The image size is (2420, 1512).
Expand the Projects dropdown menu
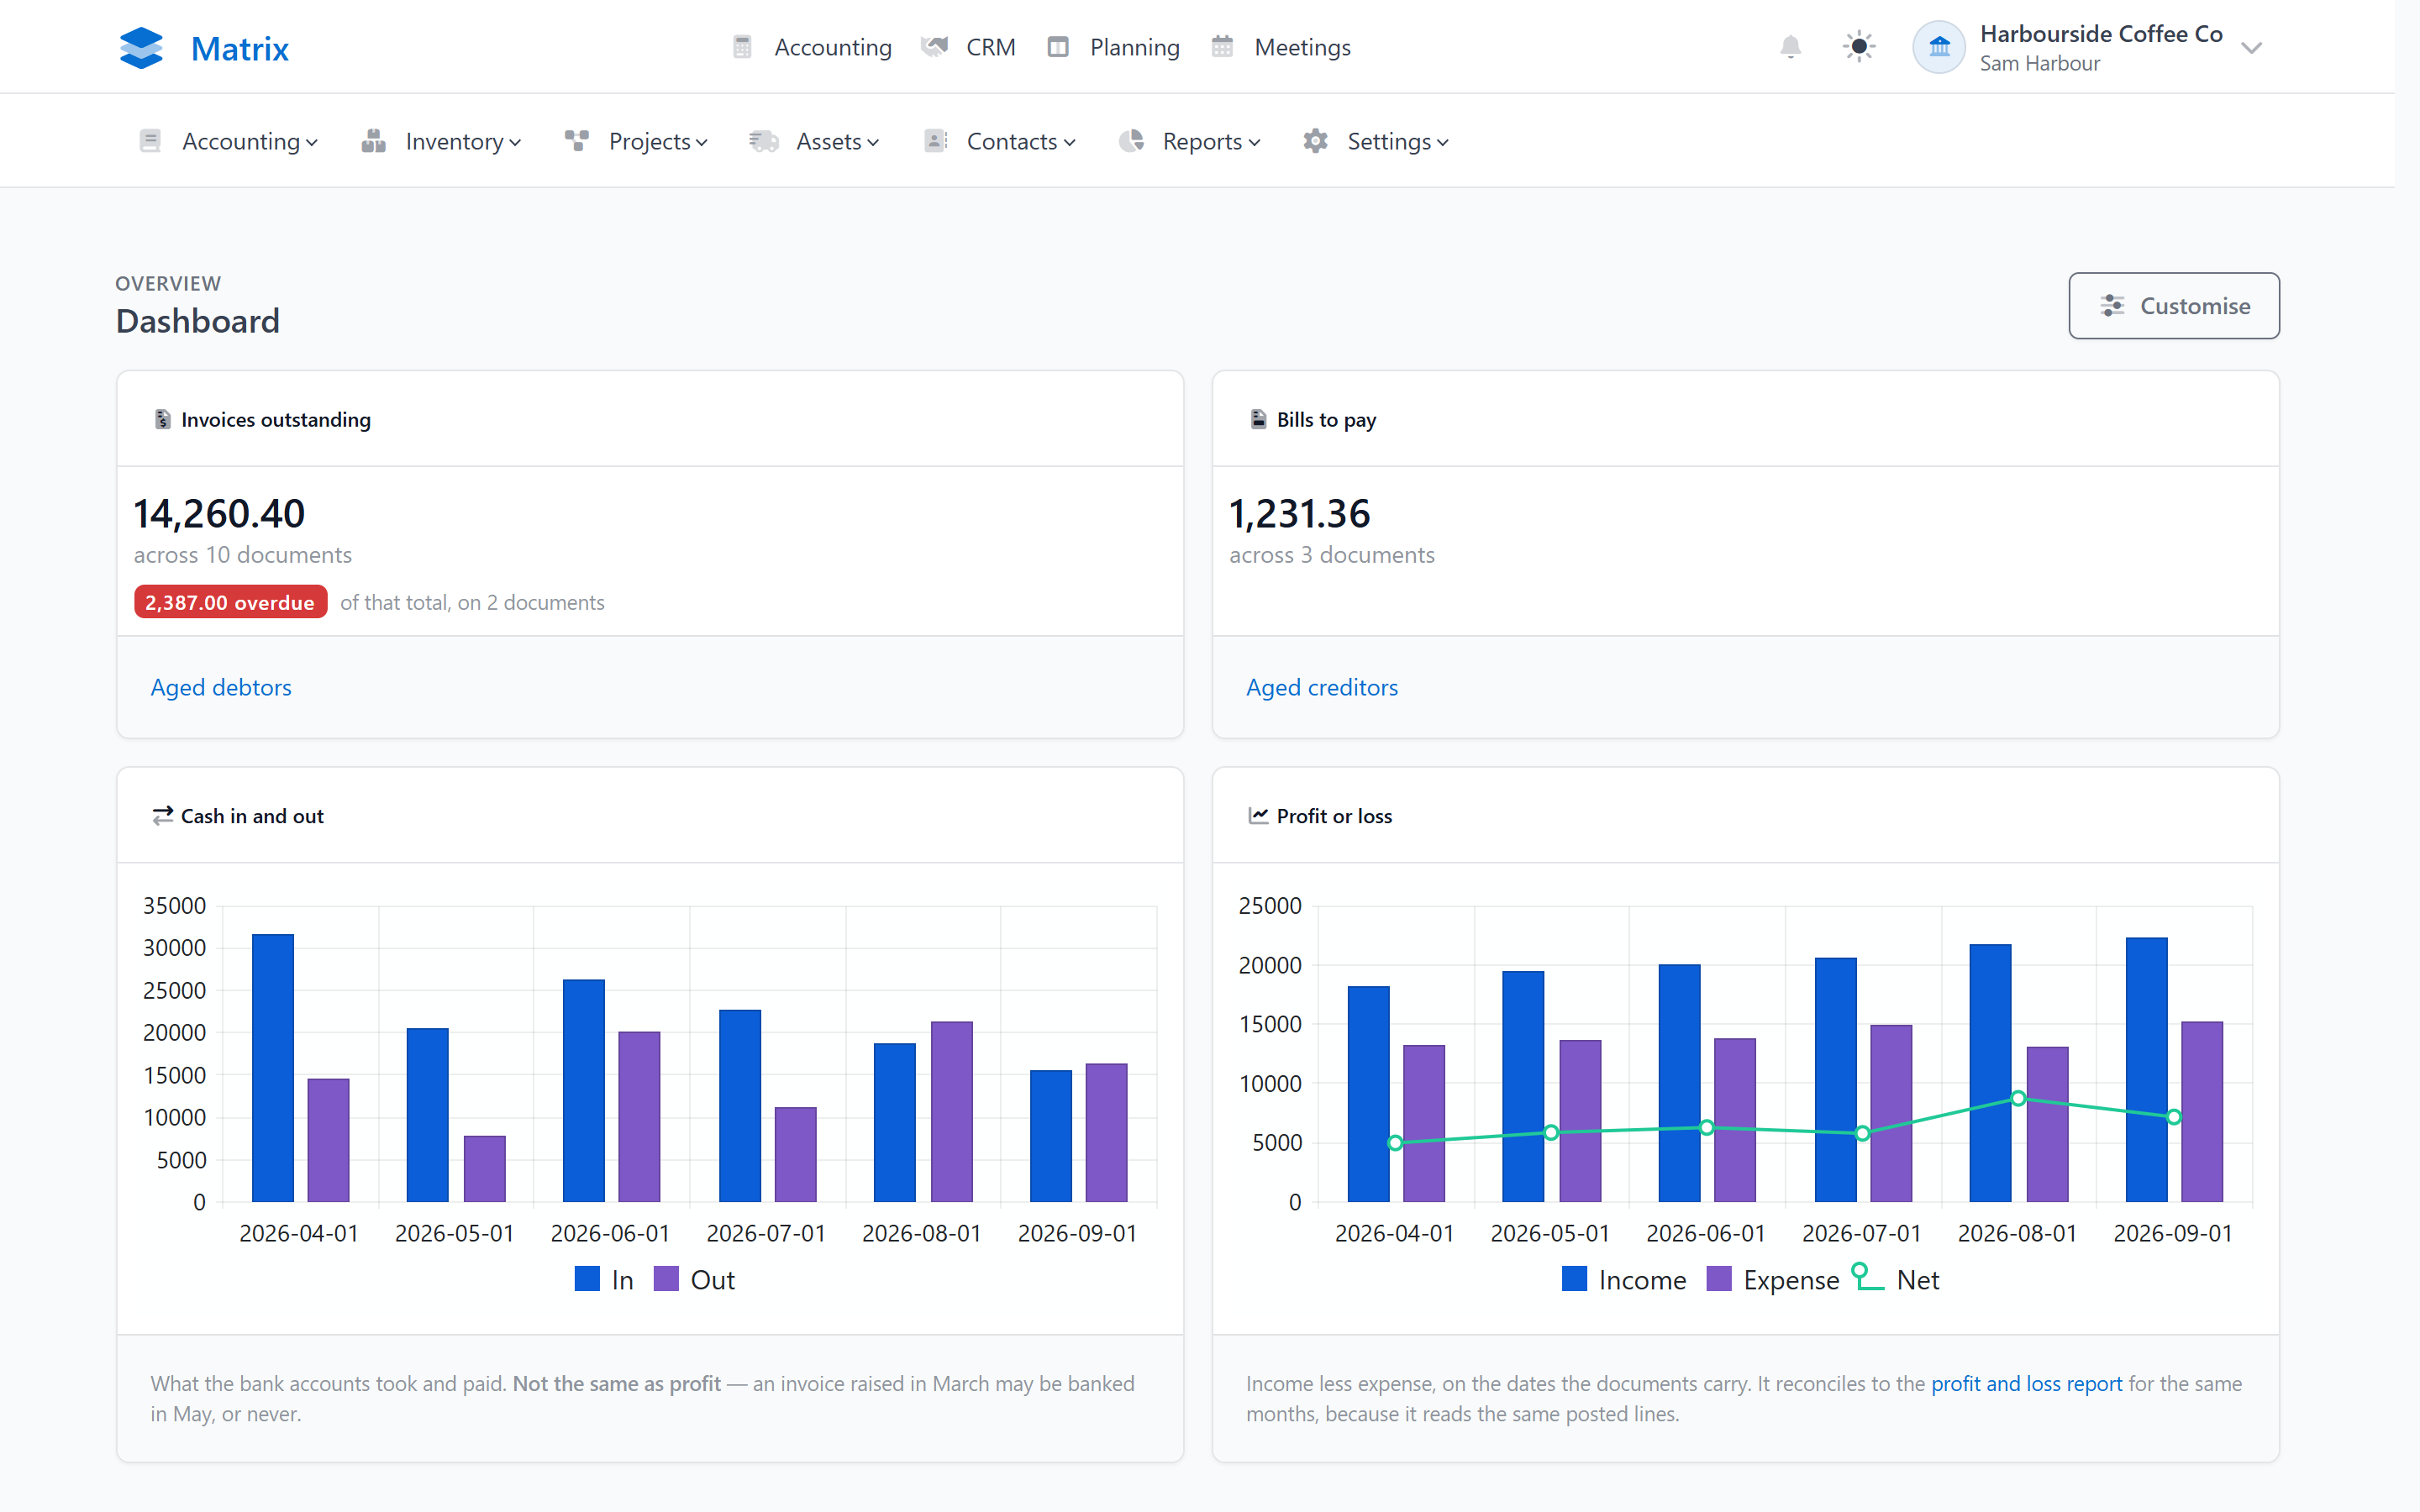[x=637, y=141]
